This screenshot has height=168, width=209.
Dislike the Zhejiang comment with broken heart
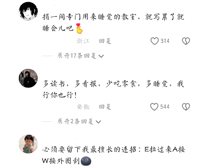tap(186, 41)
